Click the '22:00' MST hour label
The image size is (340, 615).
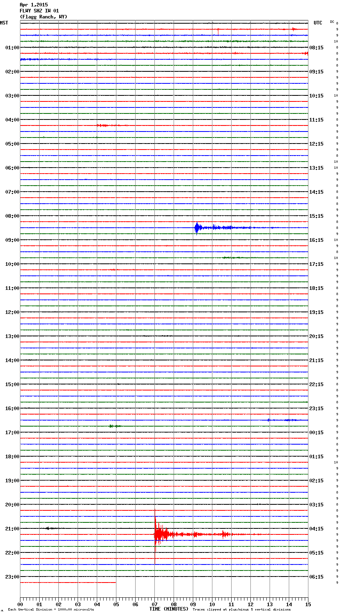click(x=12, y=553)
